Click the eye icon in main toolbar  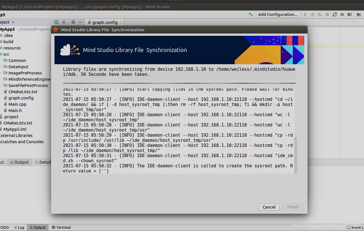342,14
